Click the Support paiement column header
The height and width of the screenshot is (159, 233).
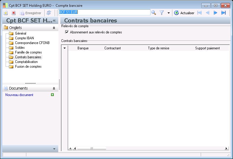pos(208,48)
